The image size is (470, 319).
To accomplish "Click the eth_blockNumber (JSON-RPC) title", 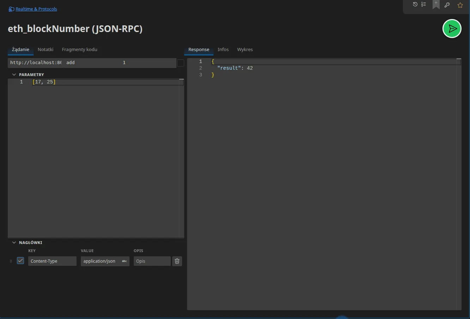I will (75, 29).
